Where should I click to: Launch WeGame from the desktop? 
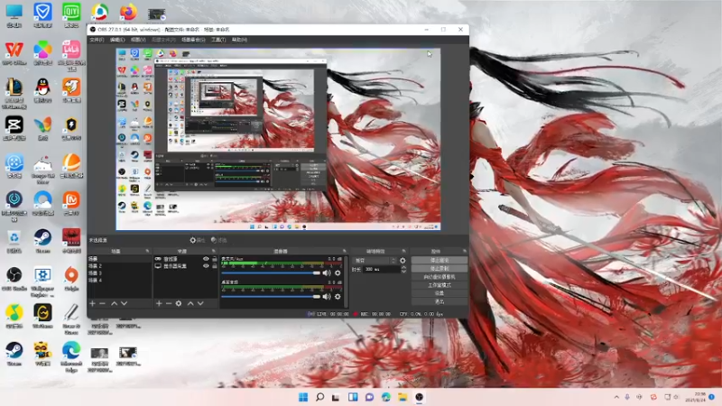(x=42, y=316)
